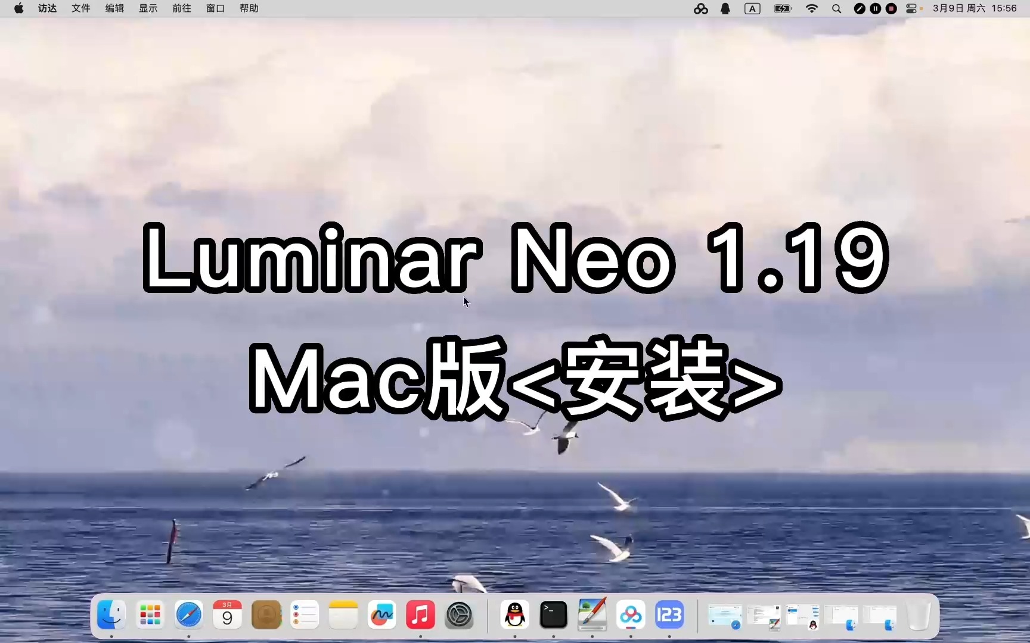This screenshot has height=643, width=1030.
Task: Open the input source menu labeled A
Action: [x=752, y=8]
